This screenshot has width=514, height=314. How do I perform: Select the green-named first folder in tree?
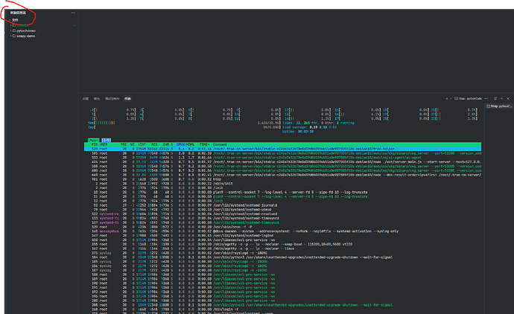point(22,25)
